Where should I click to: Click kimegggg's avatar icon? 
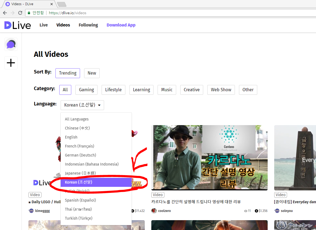tap(31, 211)
